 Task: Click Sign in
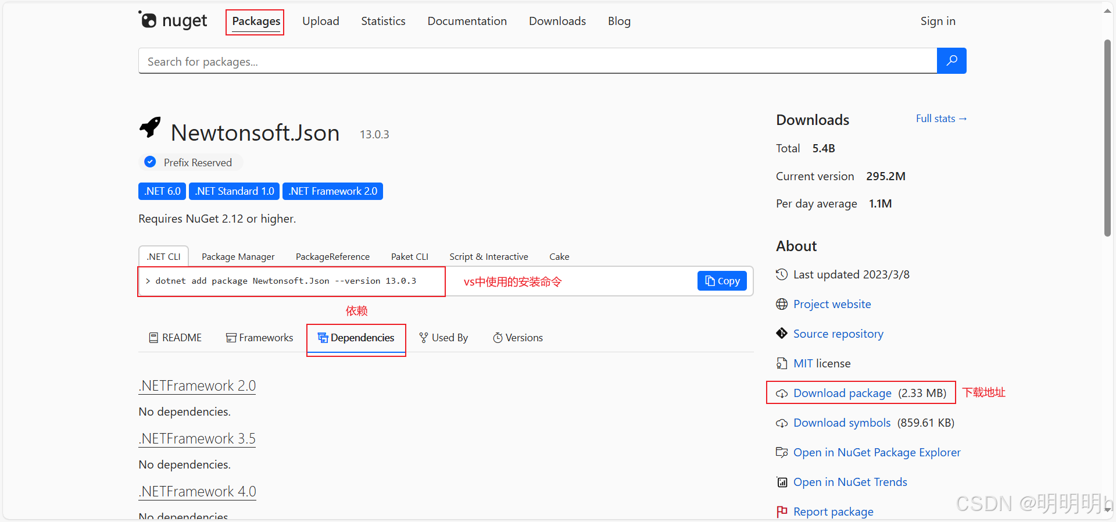938,21
